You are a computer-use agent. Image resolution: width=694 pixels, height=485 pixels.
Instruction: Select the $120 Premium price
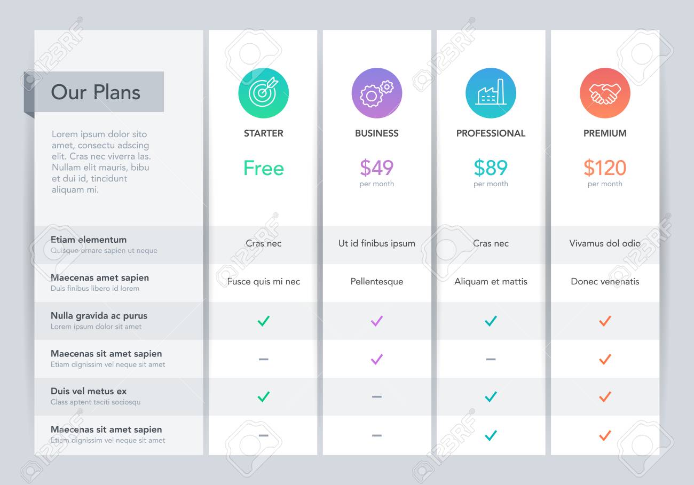point(605,173)
